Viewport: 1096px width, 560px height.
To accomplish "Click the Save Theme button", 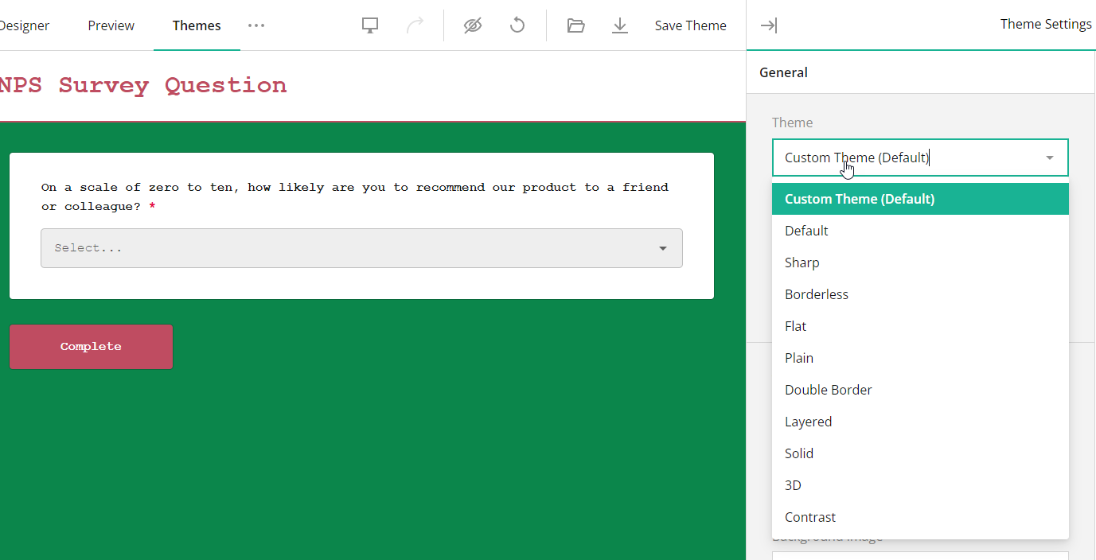I will point(690,25).
